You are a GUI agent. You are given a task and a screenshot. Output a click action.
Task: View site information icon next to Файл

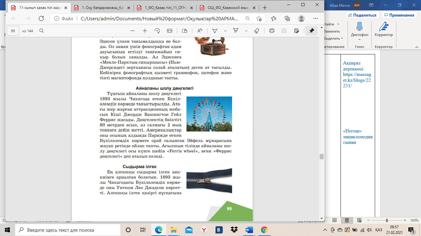pos(56,18)
